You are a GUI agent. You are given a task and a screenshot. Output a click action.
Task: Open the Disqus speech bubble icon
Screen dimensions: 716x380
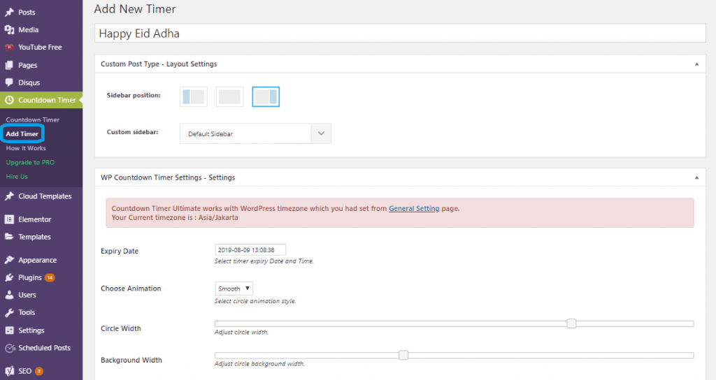click(9, 82)
